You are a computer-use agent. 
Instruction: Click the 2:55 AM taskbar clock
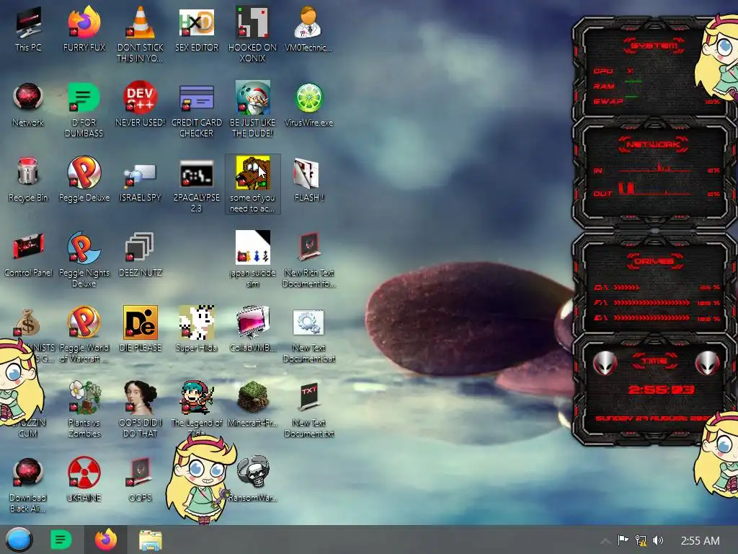(700, 541)
